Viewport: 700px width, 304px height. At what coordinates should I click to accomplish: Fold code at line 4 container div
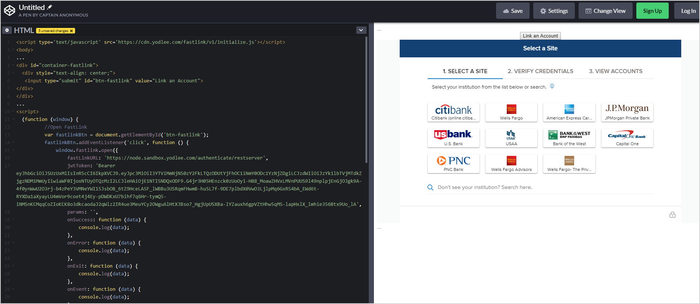click(13, 65)
